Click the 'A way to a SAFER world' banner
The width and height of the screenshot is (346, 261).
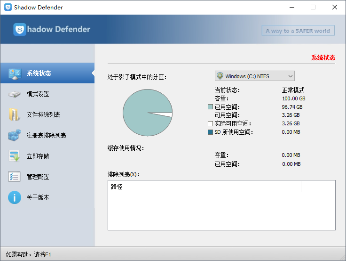pos(298,31)
